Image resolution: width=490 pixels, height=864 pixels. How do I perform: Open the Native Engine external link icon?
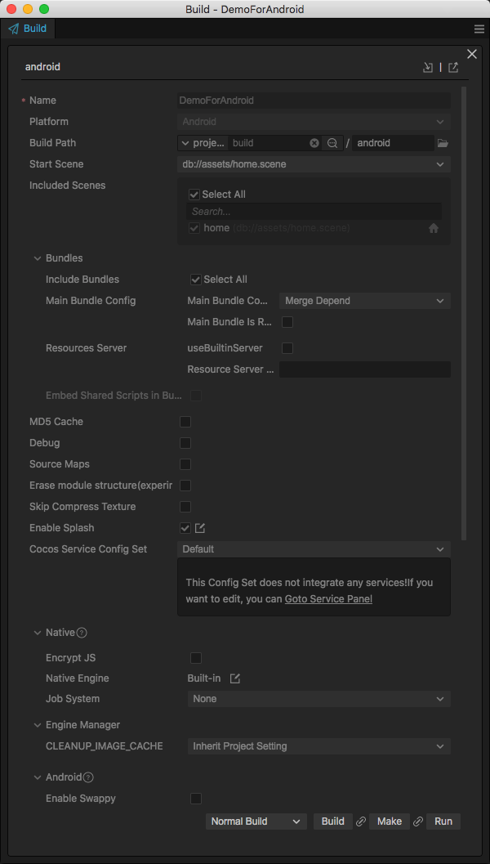tap(235, 678)
